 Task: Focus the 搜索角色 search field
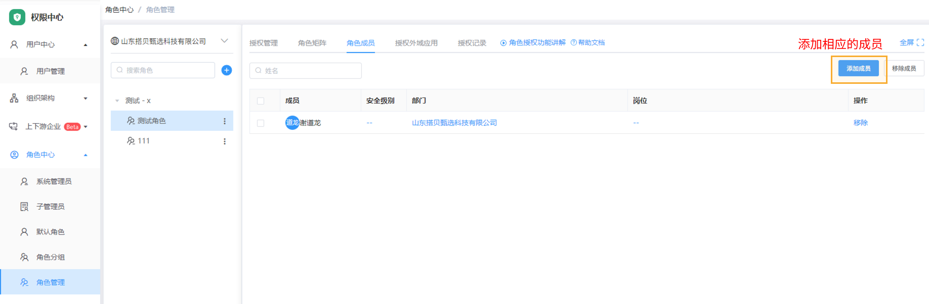[x=163, y=70]
